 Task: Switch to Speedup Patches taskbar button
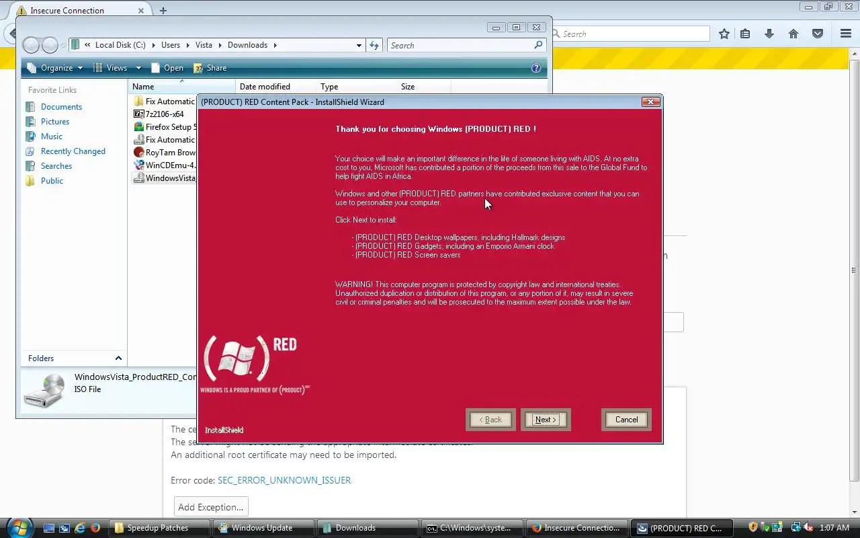159,528
